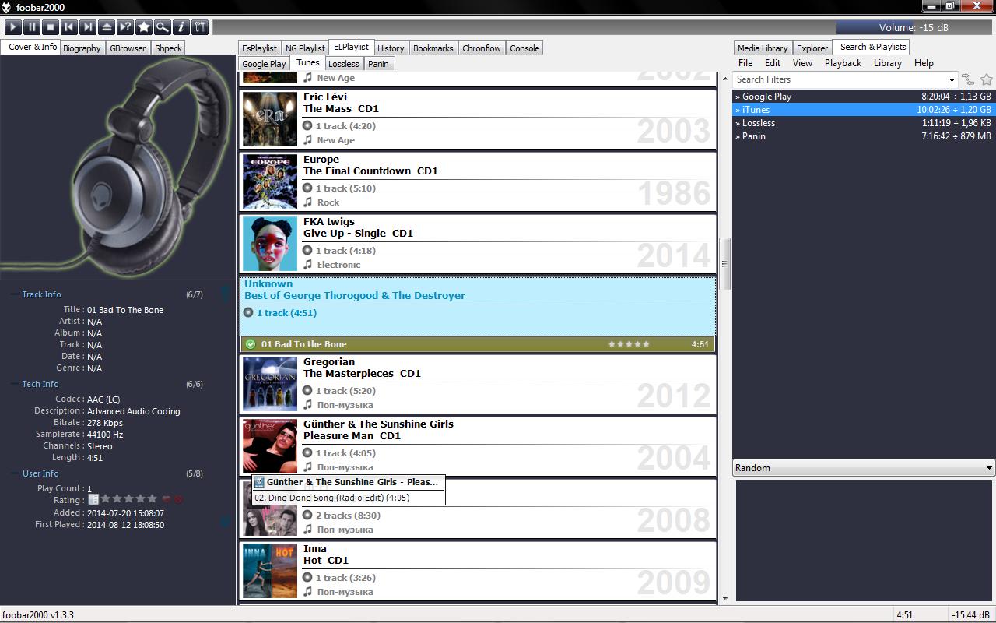Switch to the Biography tab
The image size is (996, 623).
[x=82, y=48]
